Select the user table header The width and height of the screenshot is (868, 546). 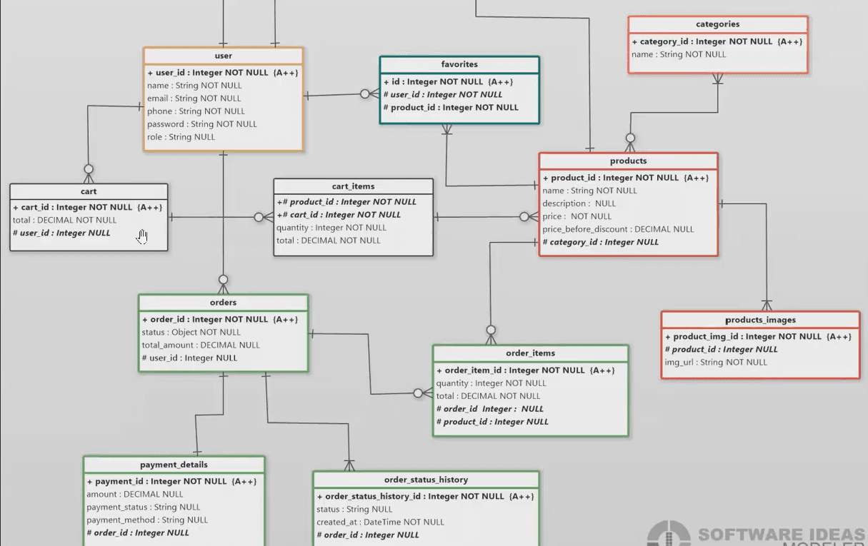tap(223, 56)
